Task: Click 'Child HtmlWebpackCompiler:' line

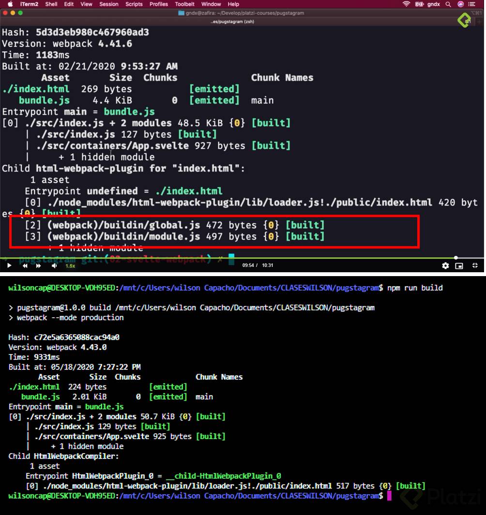Action: [63, 456]
